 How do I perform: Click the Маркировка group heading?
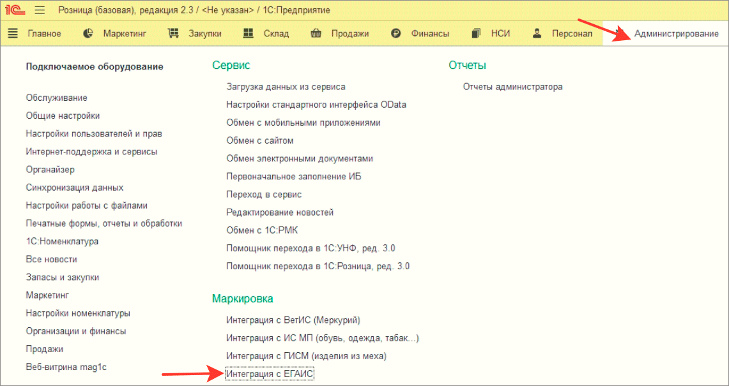tap(243, 298)
